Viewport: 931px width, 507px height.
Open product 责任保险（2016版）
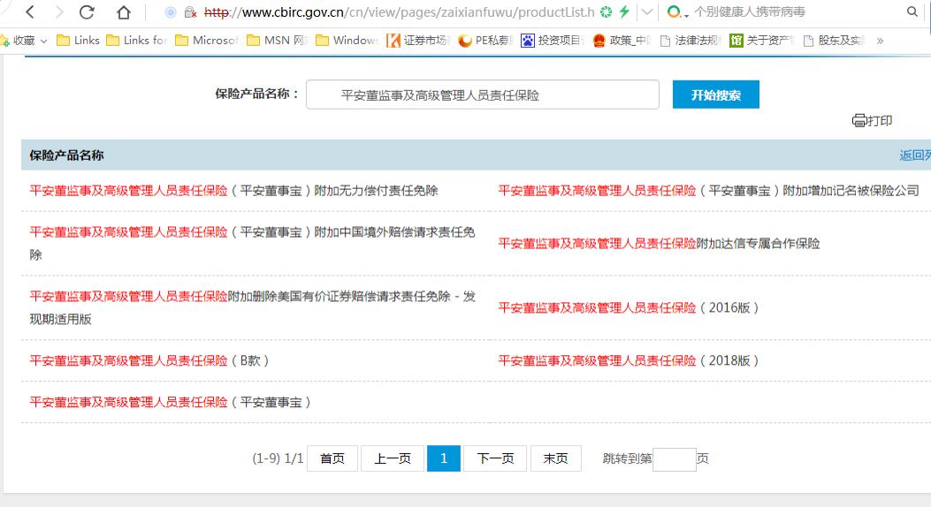tap(629, 307)
